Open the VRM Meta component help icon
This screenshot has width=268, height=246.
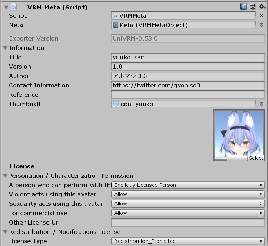(x=243, y=7)
